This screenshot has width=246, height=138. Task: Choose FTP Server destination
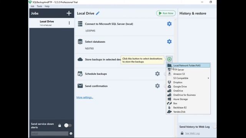coord(188,70)
